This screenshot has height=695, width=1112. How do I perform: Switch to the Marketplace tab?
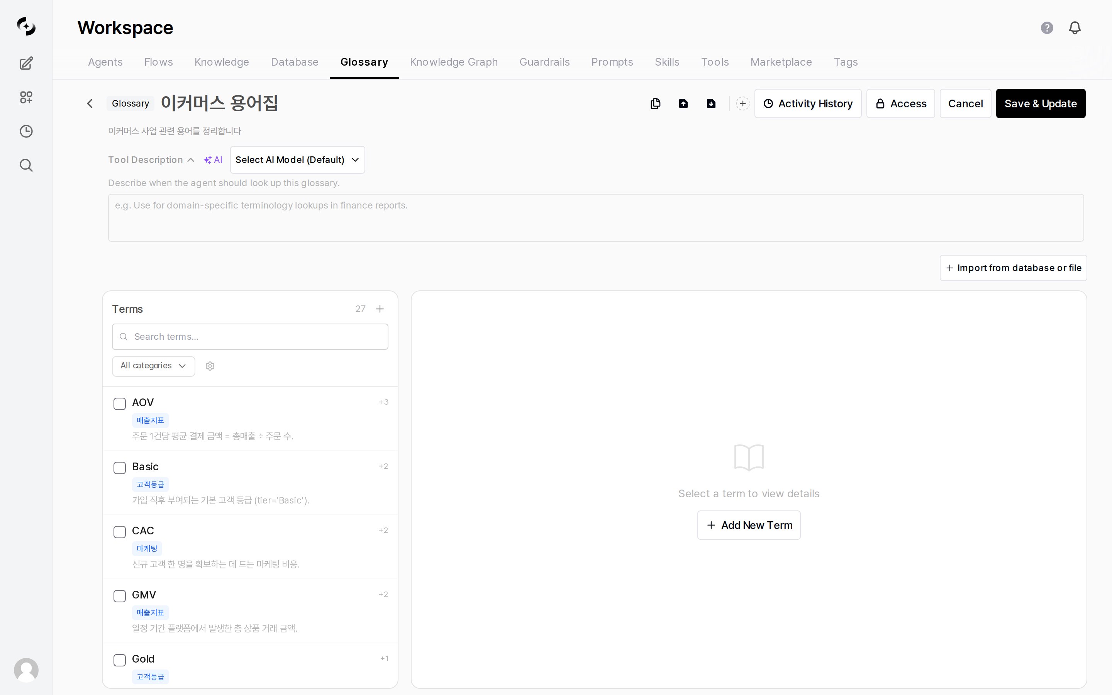tap(781, 62)
